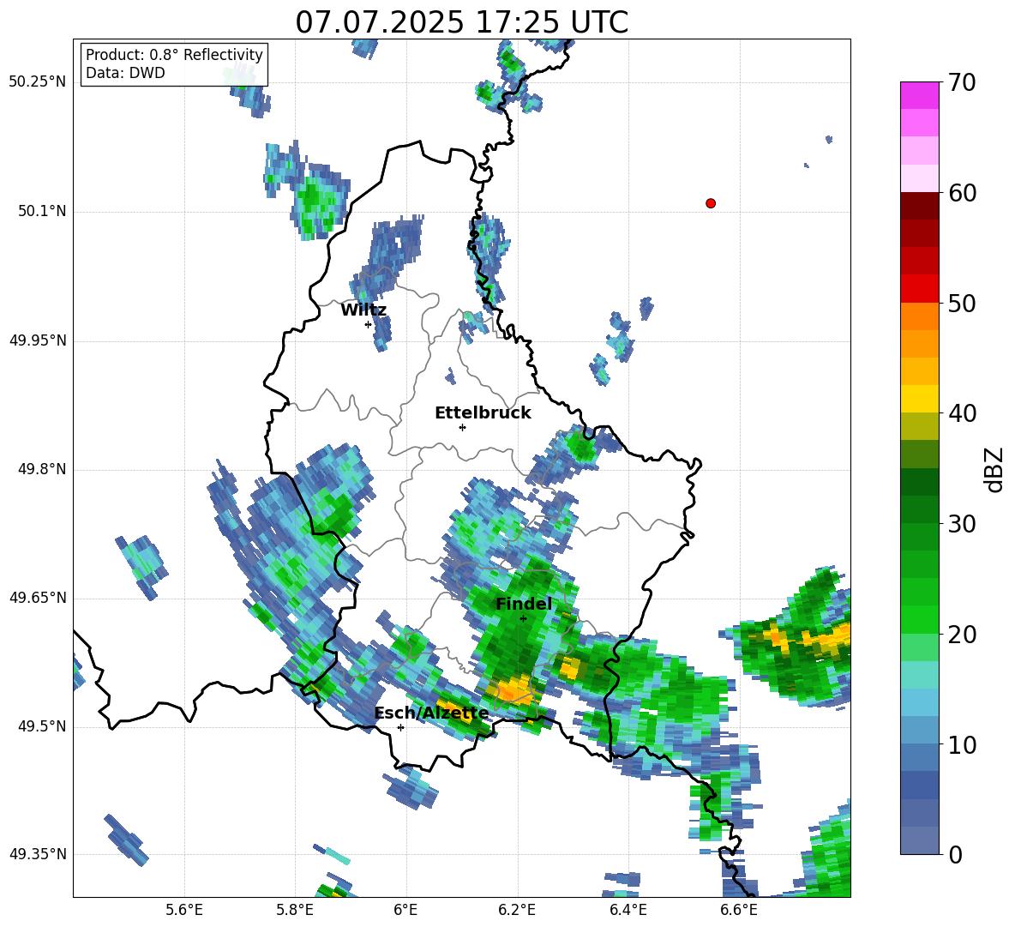Click the dark red colorbar swatch below 60
This screenshot has height=927, width=1015.
coord(919,207)
